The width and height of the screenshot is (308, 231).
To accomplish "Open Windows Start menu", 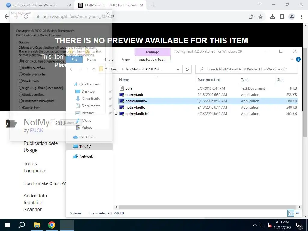I will pyautogui.click(x=7, y=225).
